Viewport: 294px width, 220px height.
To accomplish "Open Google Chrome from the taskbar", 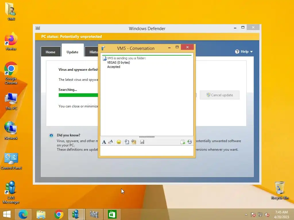I will [59, 214].
